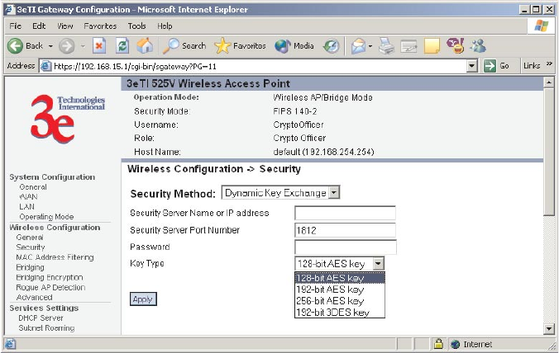Open the Operating Mode link
Screen dimensions: 559x353
[x=46, y=216]
